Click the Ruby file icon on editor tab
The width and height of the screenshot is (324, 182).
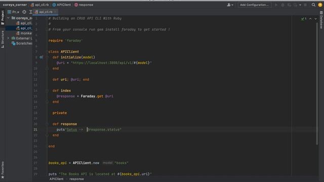pyautogui.click(x=36, y=12)
